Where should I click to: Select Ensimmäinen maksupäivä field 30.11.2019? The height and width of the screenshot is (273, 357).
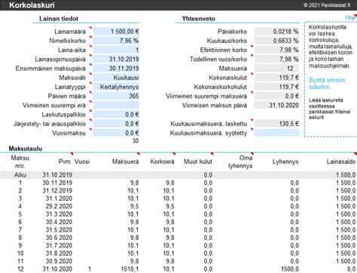click(116, 68)
